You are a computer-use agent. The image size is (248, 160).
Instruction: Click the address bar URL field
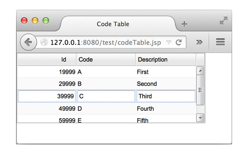point(105,42)
